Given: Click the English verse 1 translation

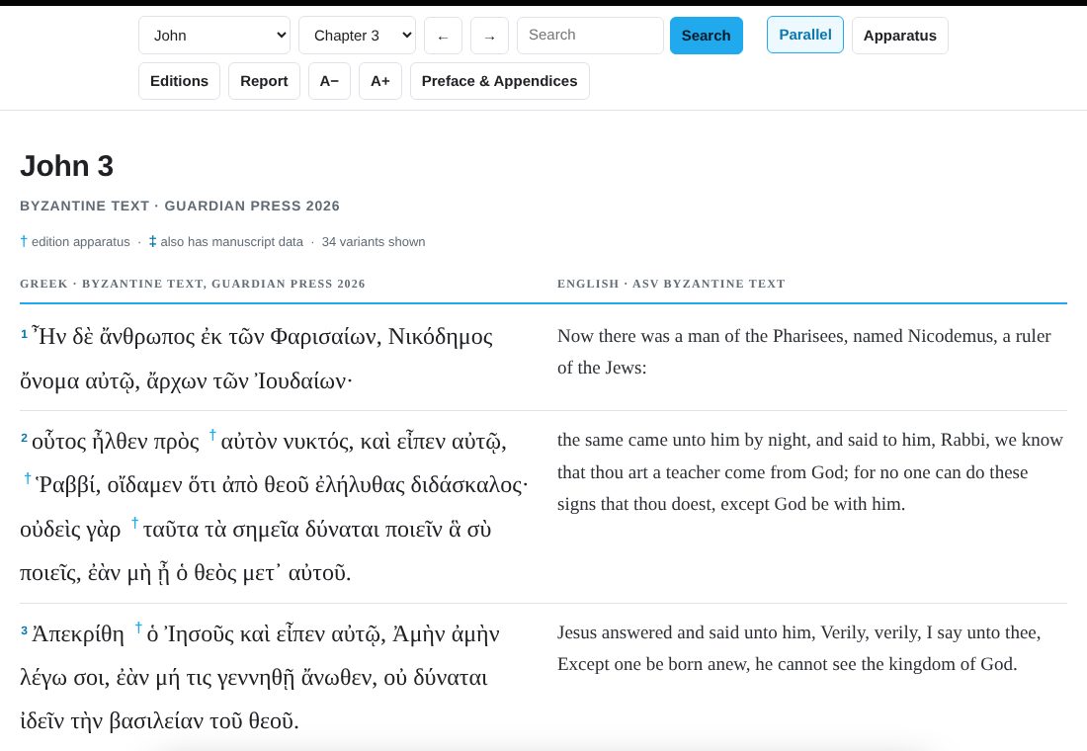Looking at the screenshot, I should coord(804,352).
